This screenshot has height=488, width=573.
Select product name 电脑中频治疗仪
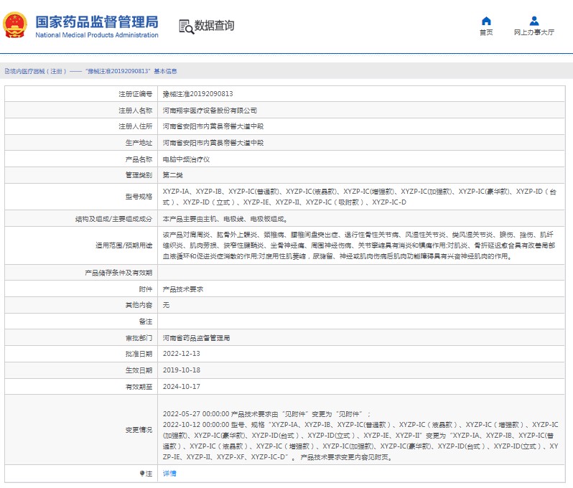(186, 159)
